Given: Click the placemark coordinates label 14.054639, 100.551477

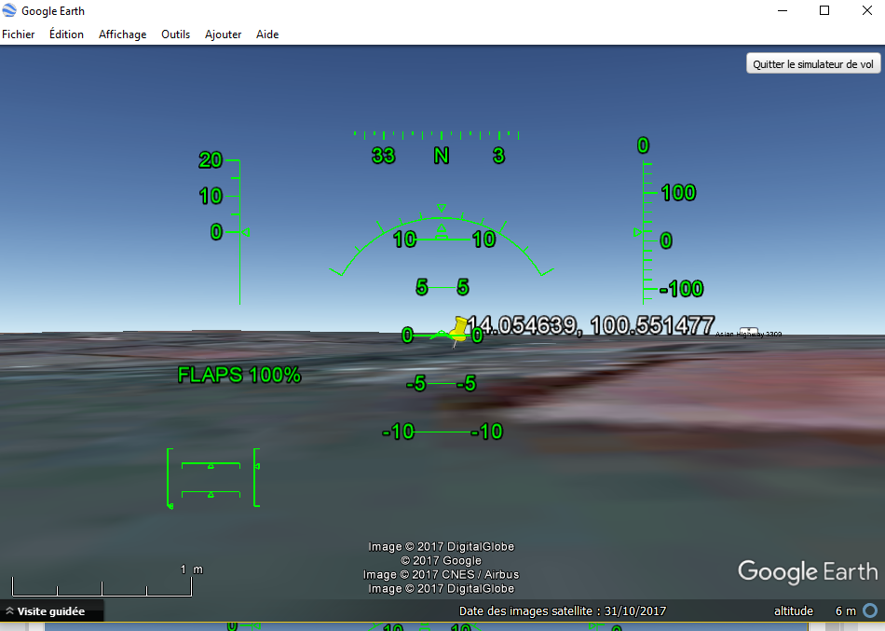Looking at the screenshot, I should (x=591, y=325).
